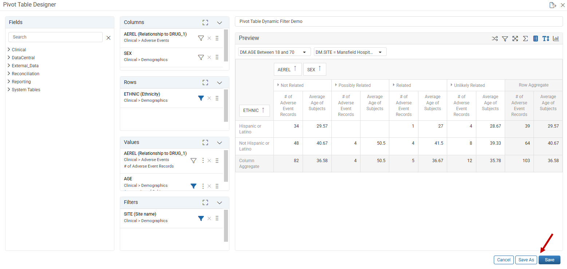
Task: Click drag handle of SEX field
Action: click(x=217, y=57)
